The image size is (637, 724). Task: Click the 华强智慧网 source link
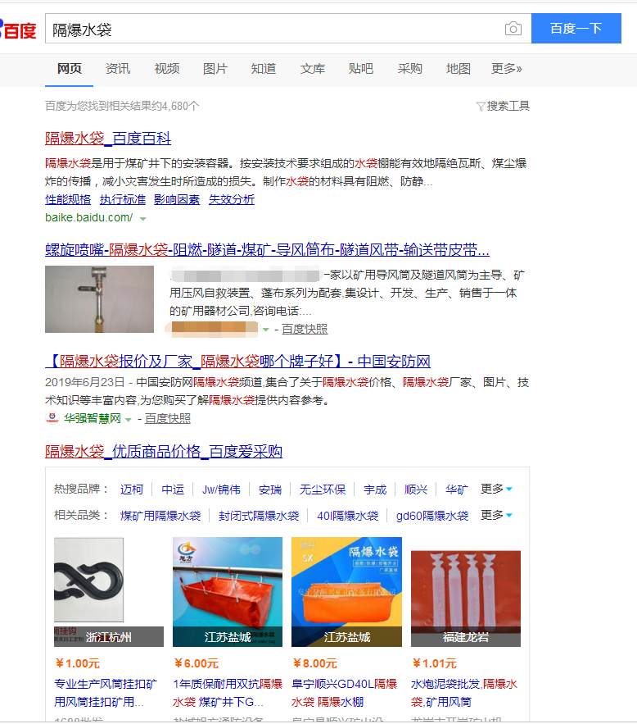(93, 418)
